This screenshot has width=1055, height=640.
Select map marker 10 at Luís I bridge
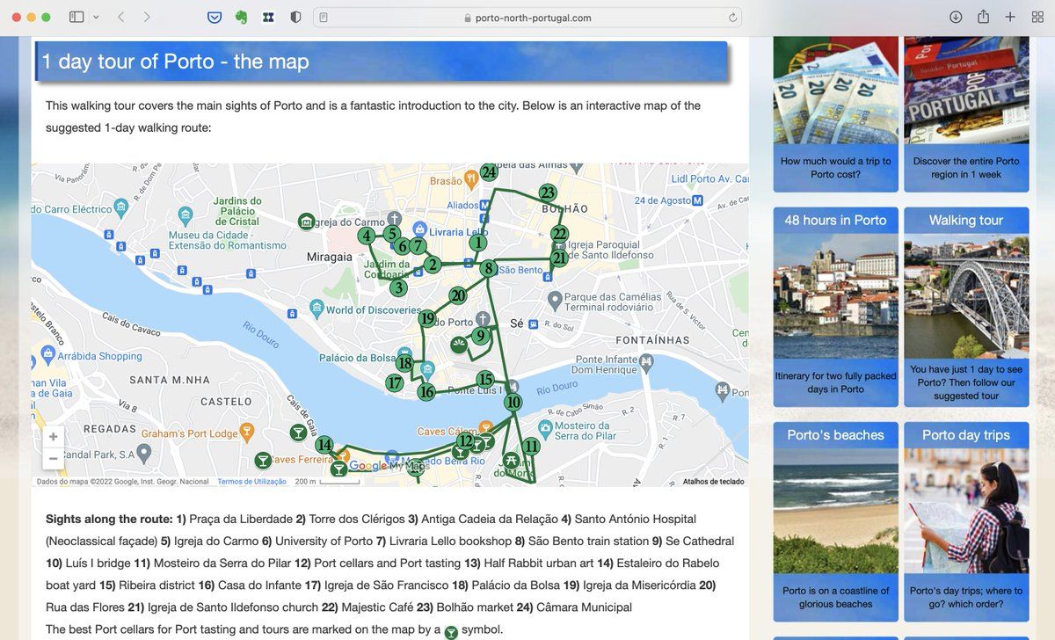pos(513,403)
